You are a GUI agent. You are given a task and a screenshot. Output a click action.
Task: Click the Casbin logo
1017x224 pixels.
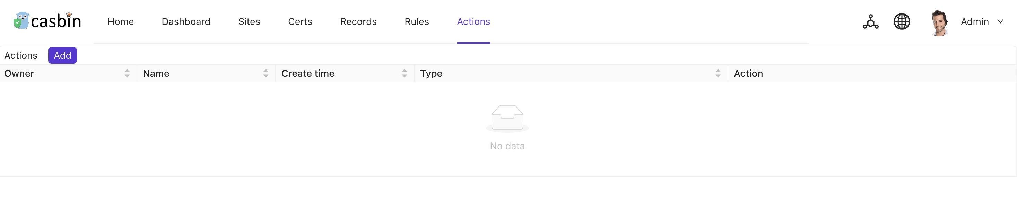tap(47, 21)
